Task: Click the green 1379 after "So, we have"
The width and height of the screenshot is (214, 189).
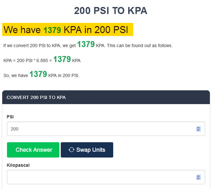Action: (38, 74)
